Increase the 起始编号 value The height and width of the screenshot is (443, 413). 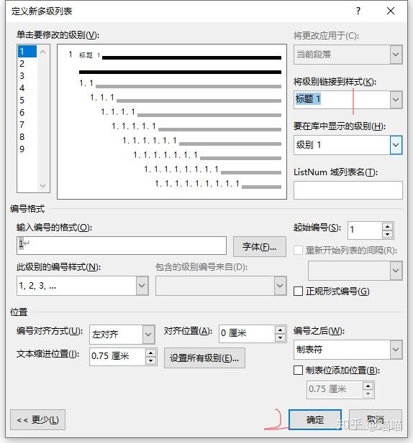(387, 227)
